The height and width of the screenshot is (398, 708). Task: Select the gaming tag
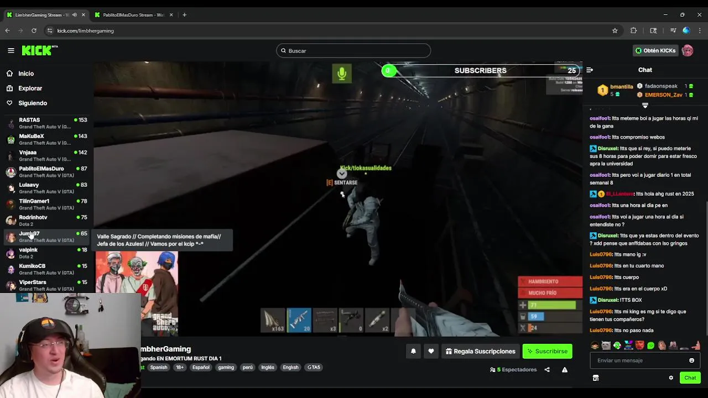(226, 368)
